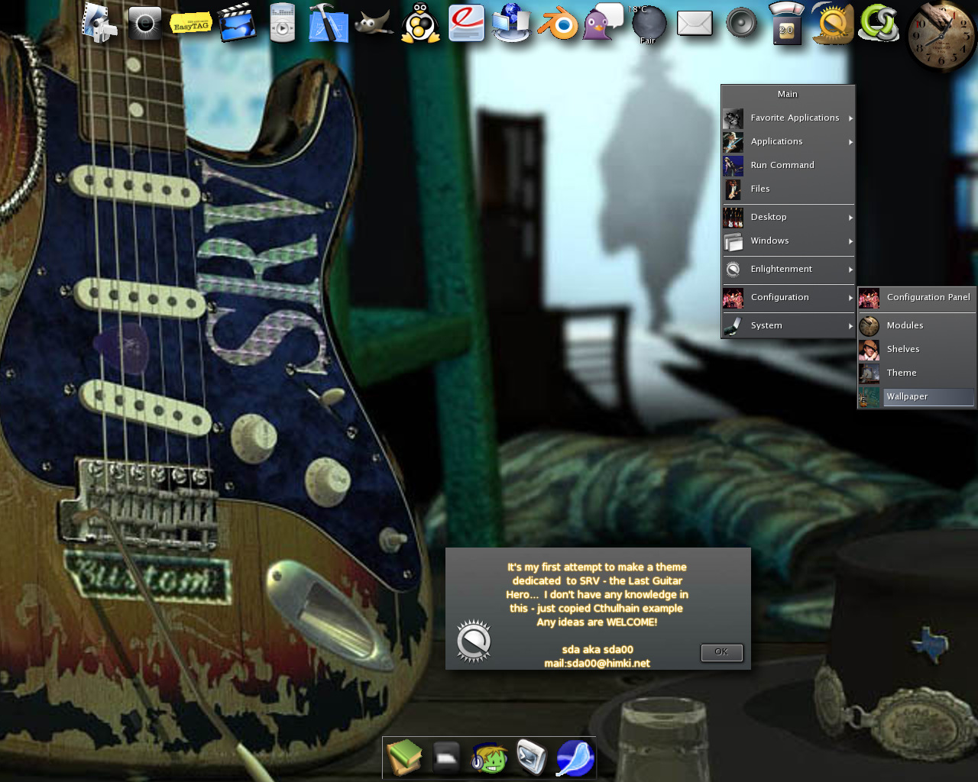Open the Applications menu entry
This screenshot has height=782, width=978.
[x=788, y=141]
